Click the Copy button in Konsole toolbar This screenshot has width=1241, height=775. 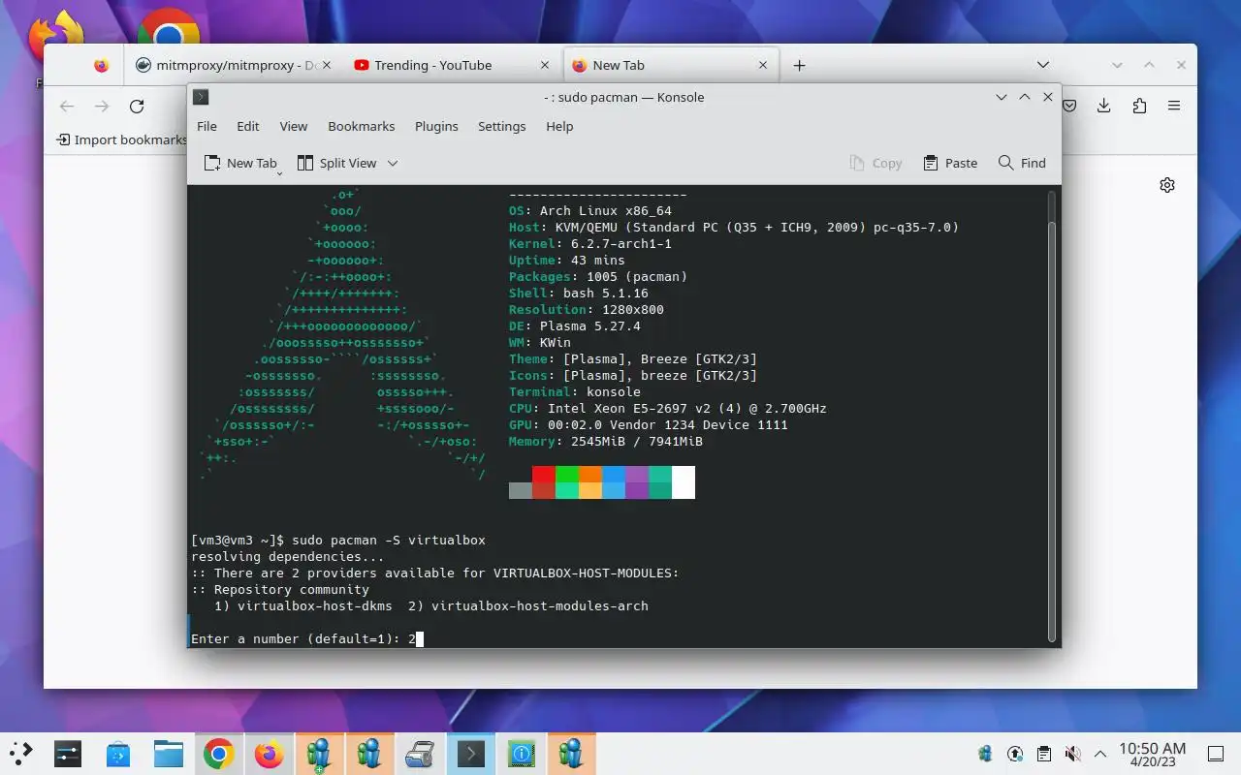pyautogui.click(x=875, y=163)
